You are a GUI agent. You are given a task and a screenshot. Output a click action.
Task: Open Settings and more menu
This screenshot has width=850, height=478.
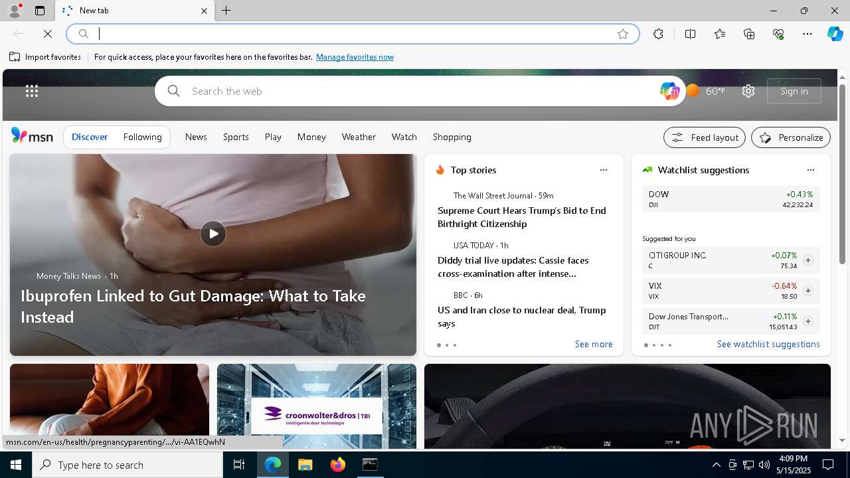(807, 34)
